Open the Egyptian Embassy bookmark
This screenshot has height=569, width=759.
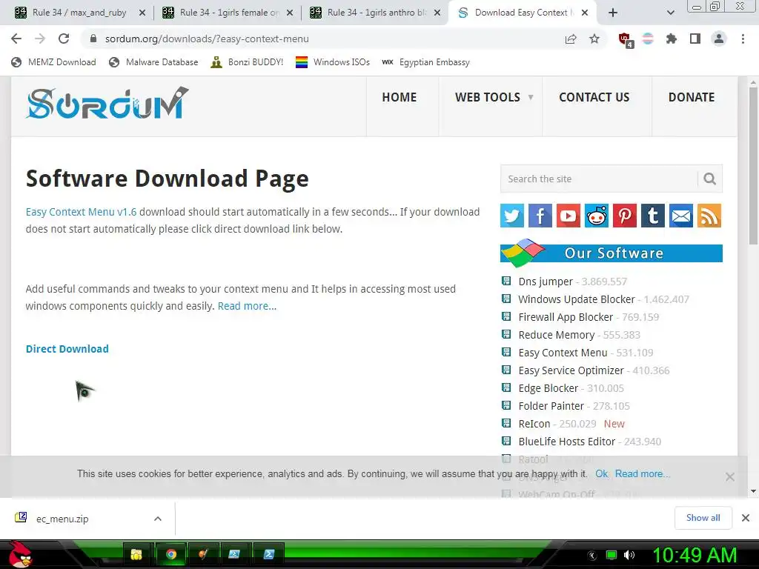coord(426,62)
